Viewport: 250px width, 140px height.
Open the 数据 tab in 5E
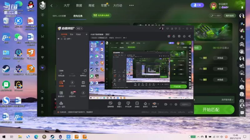pyautogui.click(x=79, y=5)
